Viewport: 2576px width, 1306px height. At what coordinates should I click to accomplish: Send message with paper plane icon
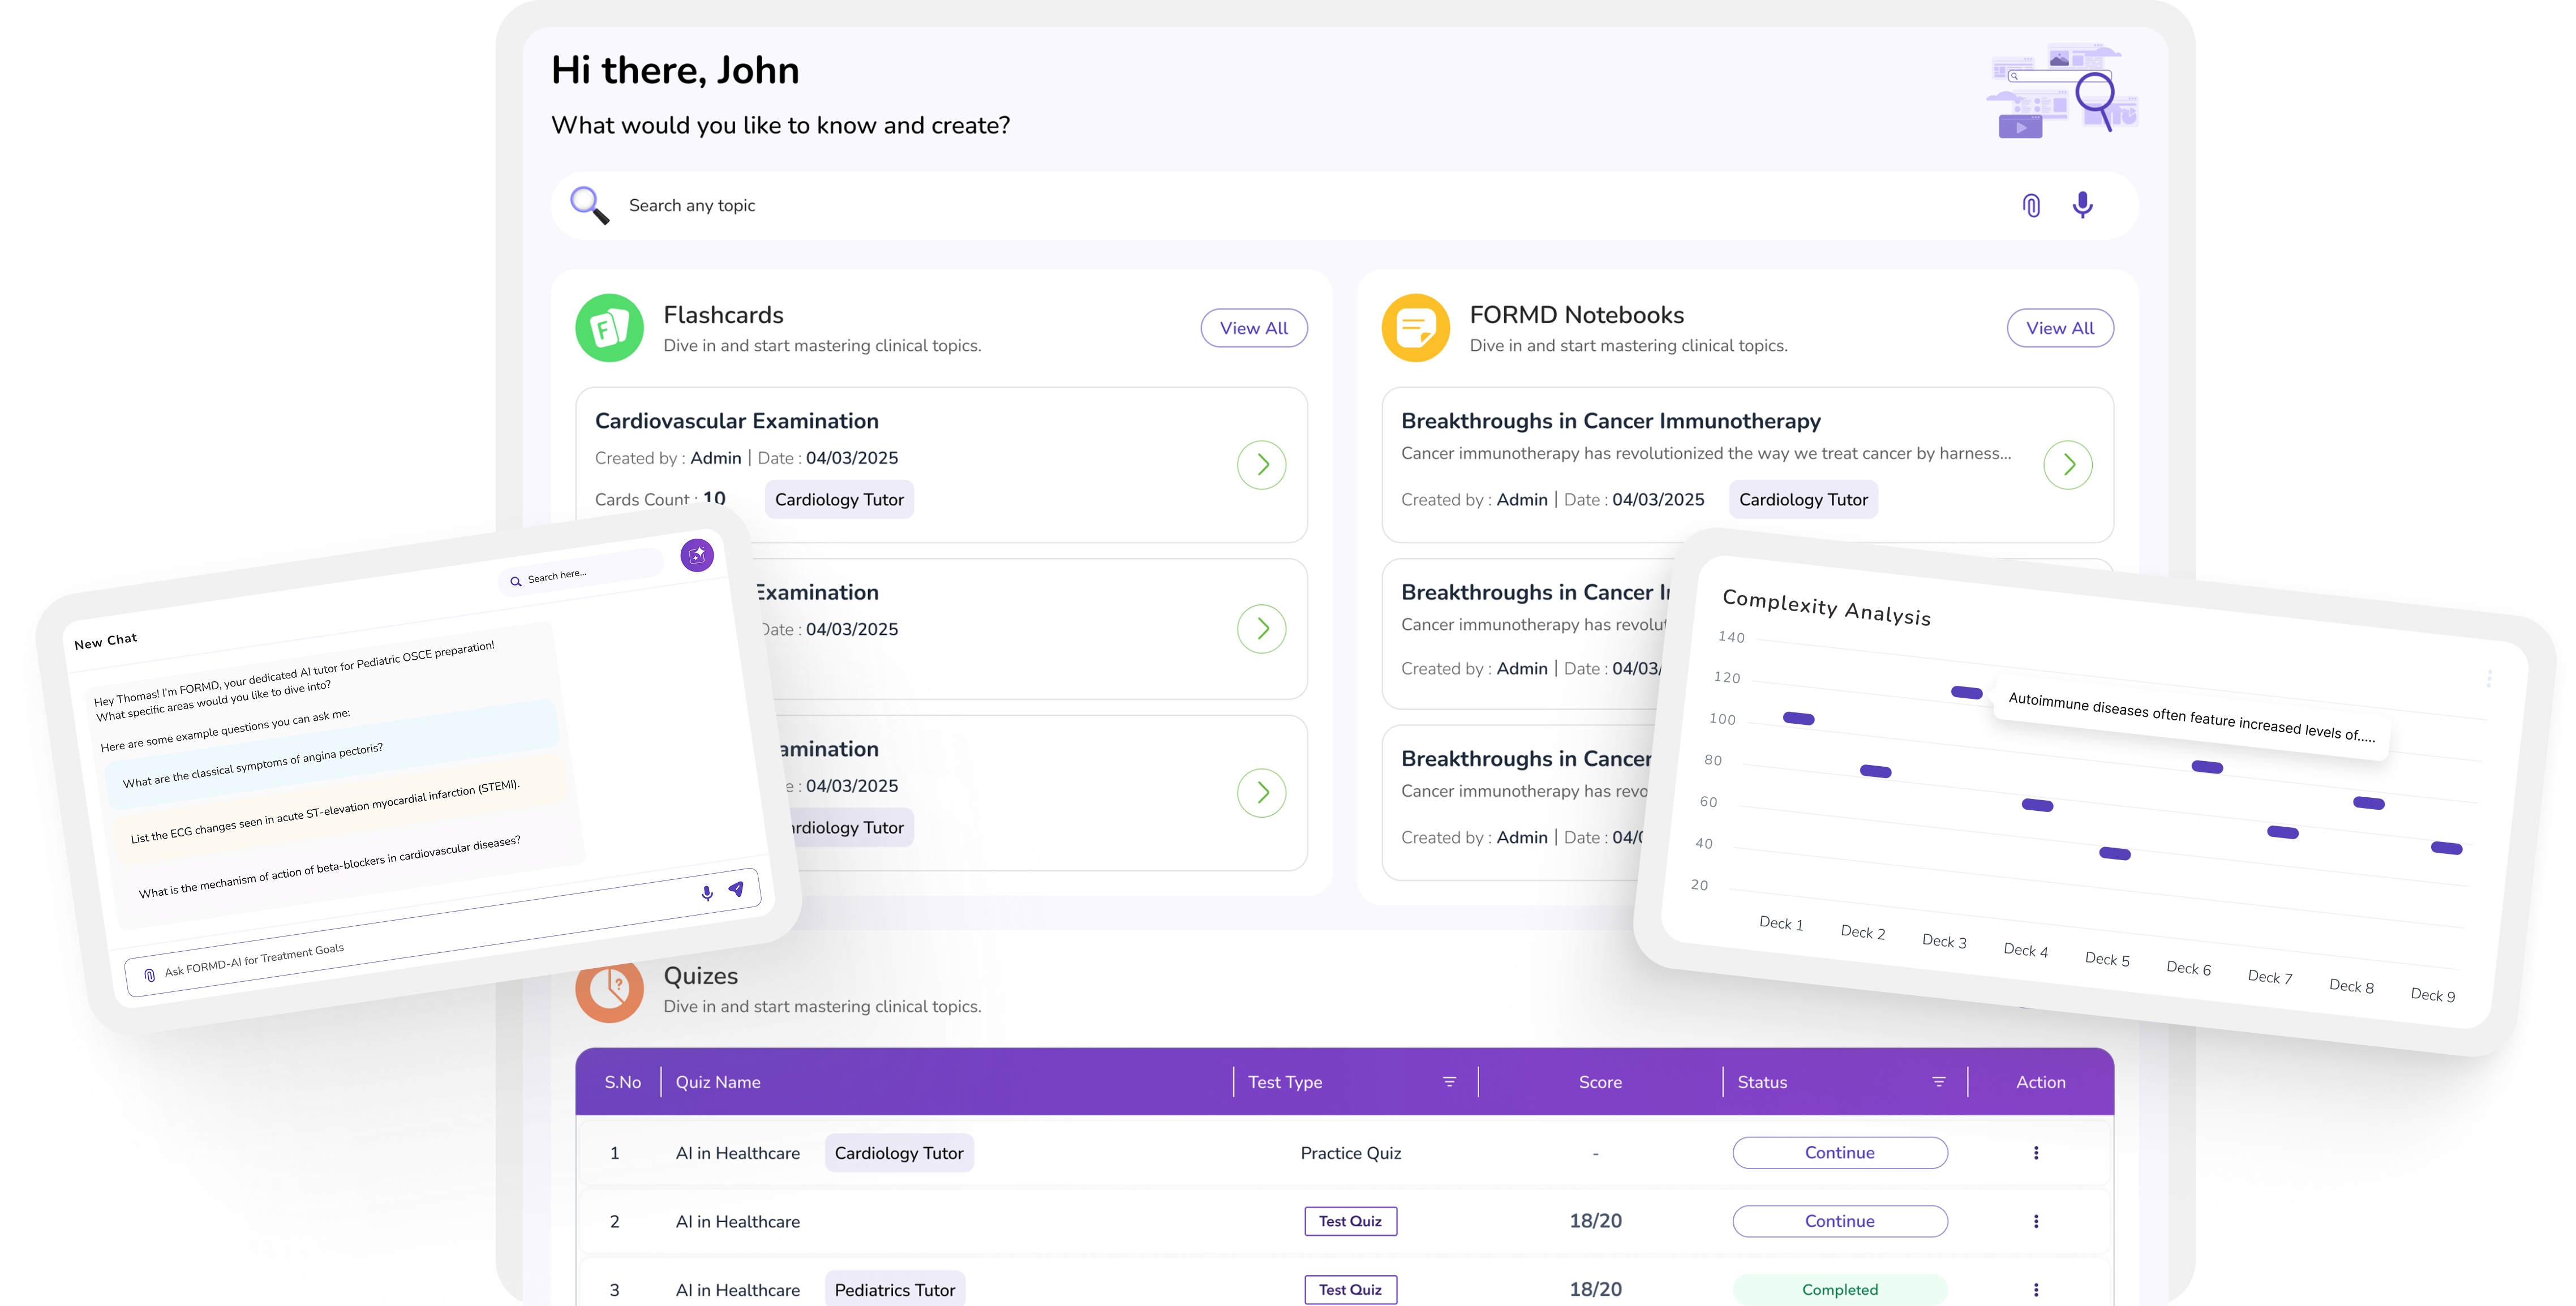coord(736,888)
